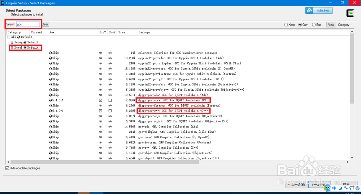The width and height of the screenshot is (361, 194).
Task: Click the 7,926k size value
Action: tap(131, 100)
